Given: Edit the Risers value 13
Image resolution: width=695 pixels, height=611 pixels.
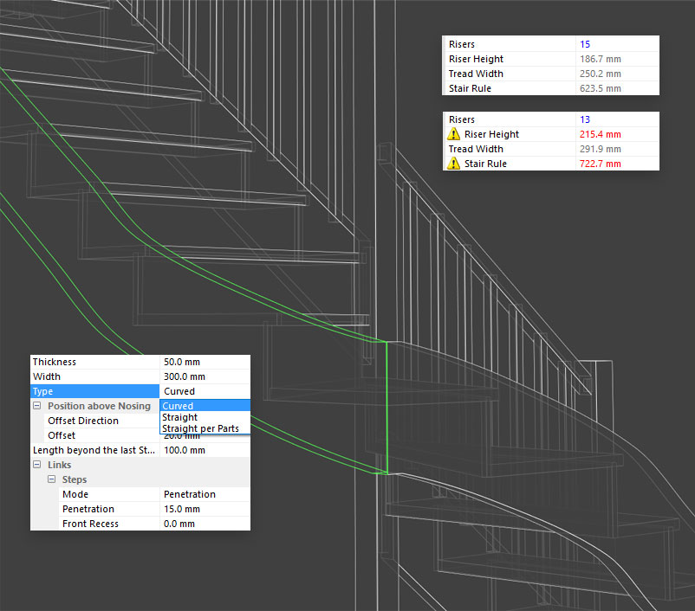Looking at the screenshot, I should pos(617,119).
